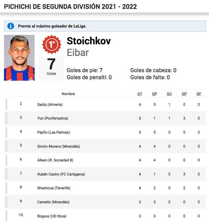The height and width of the screenshot is (221, 209).
Task: Click the GT column header
Action: [140, 94]
